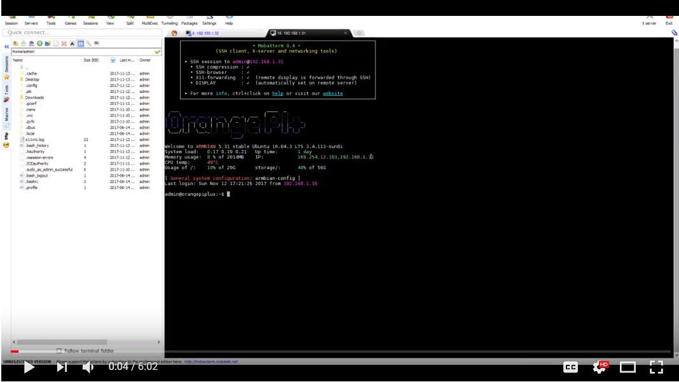Click the Split toolbar button

coord(130,21)
